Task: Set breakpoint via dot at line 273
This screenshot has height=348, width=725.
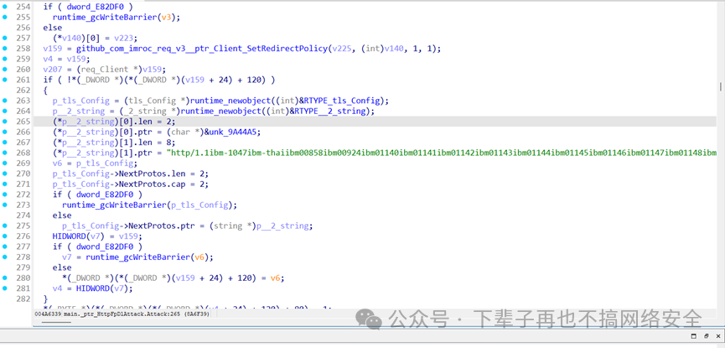Action: pyautogui.click(x=5, y=205)
